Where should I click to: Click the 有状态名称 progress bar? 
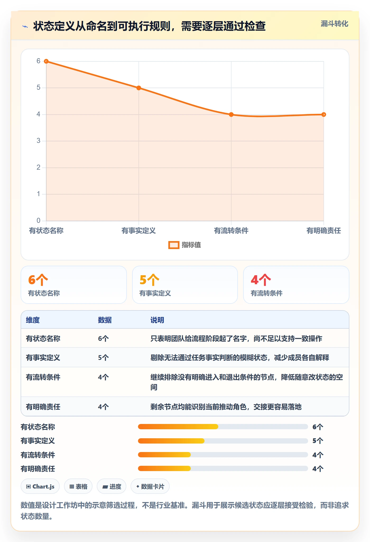pos(223,427)
